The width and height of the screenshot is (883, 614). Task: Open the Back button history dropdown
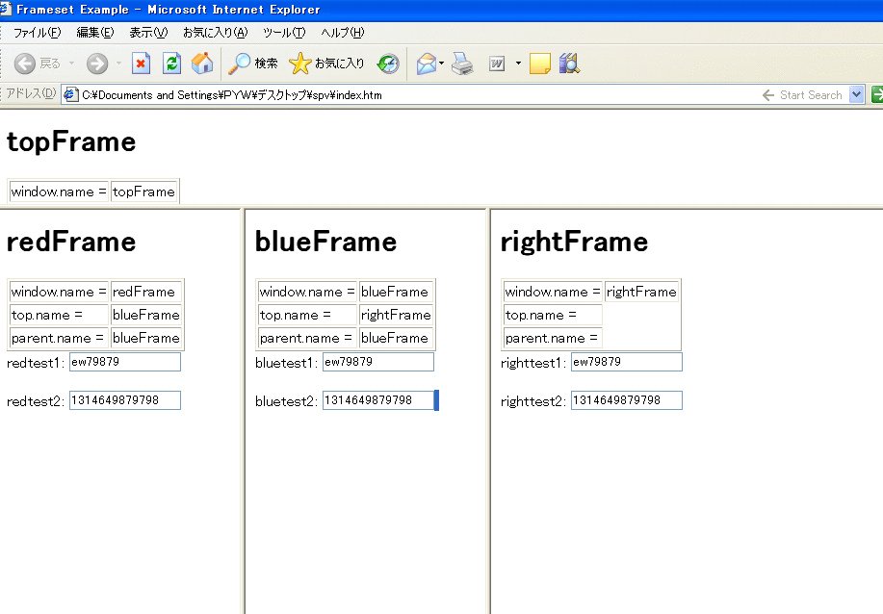(x=71, y=64)
